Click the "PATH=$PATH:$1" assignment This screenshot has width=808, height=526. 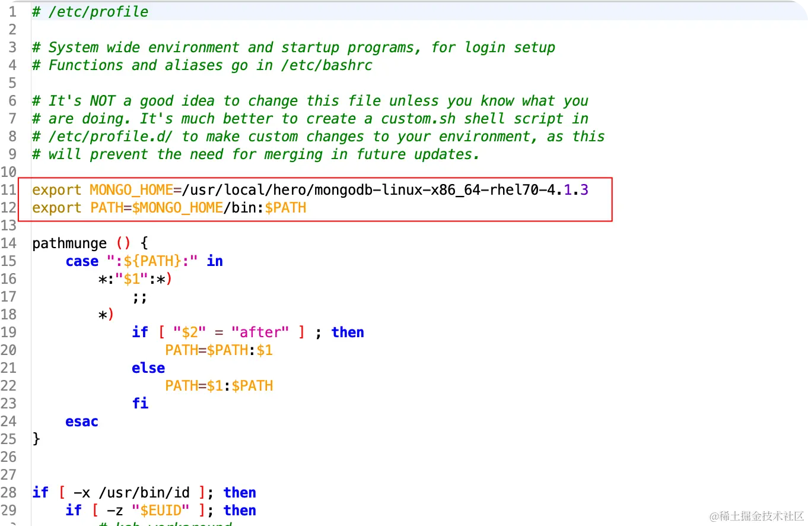(x=219, y=350)
